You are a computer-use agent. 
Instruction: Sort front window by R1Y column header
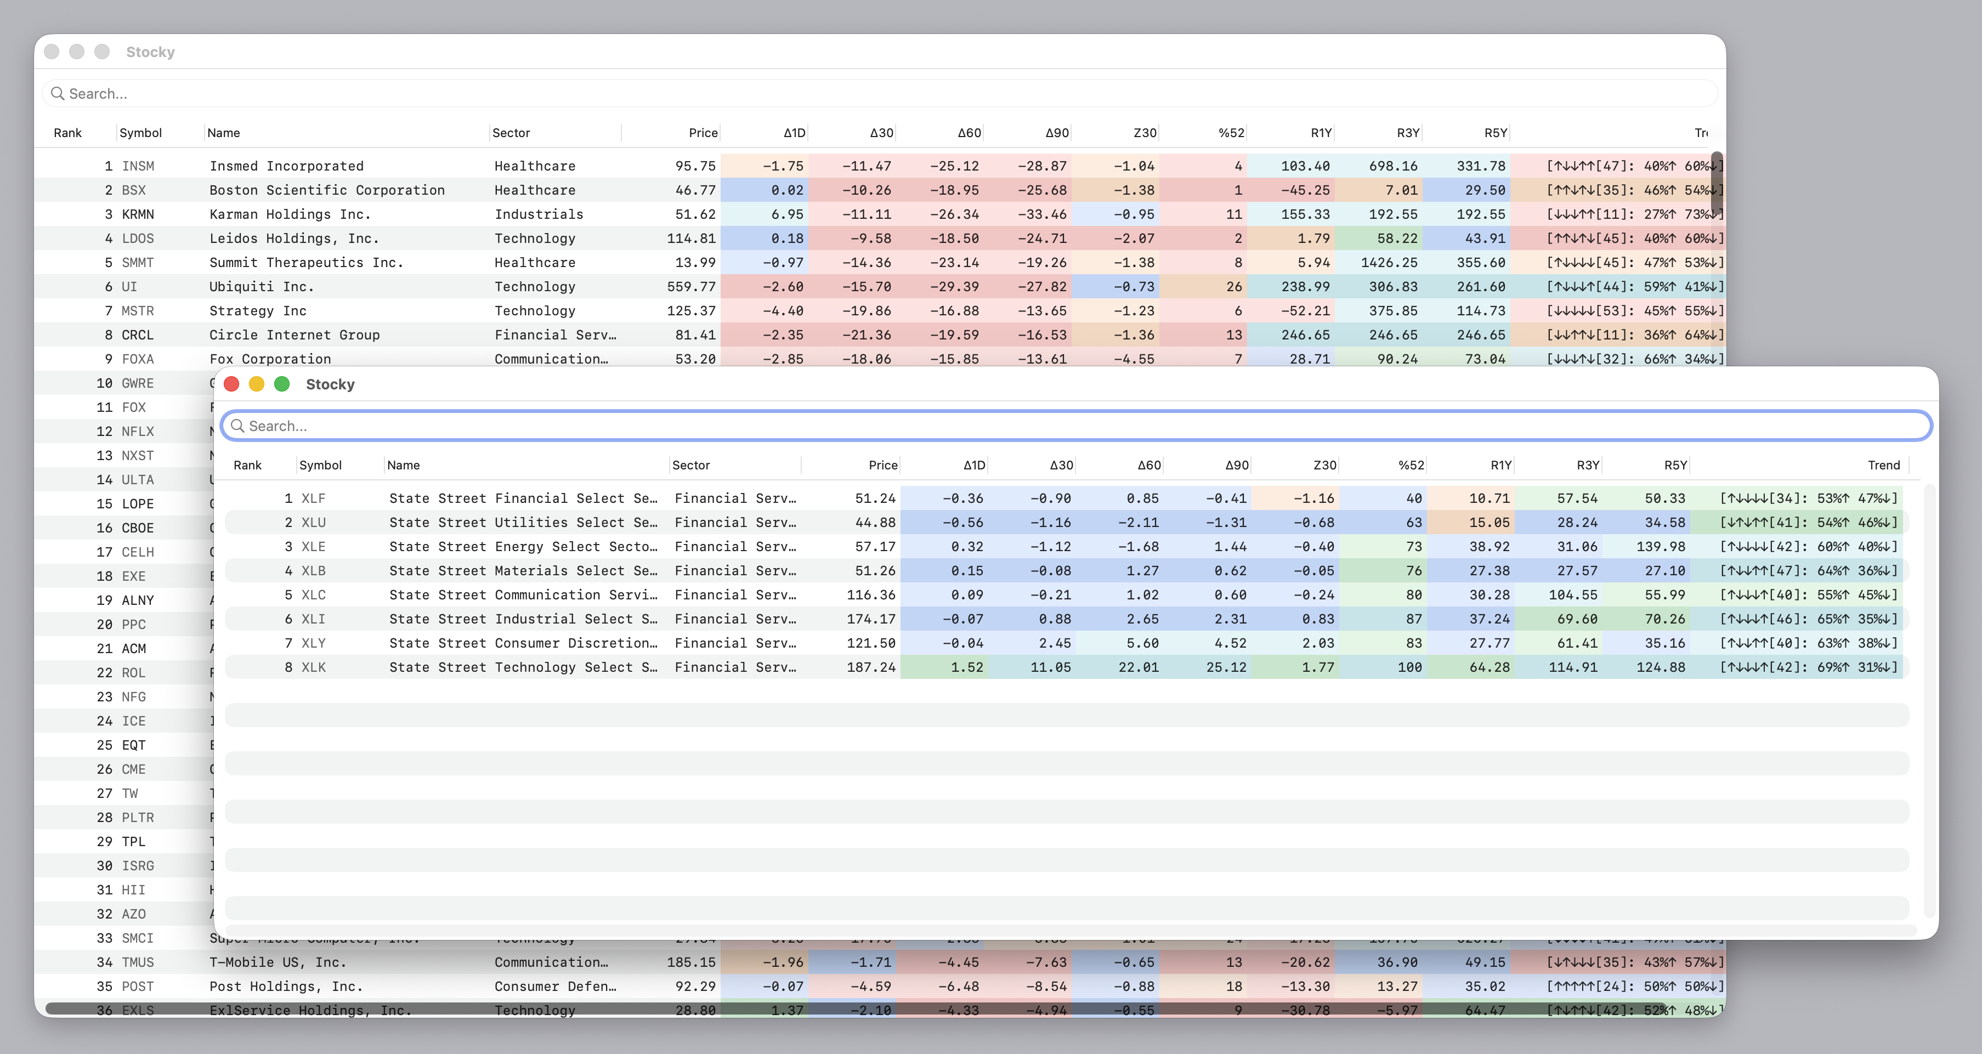[x=1501, y=464]
